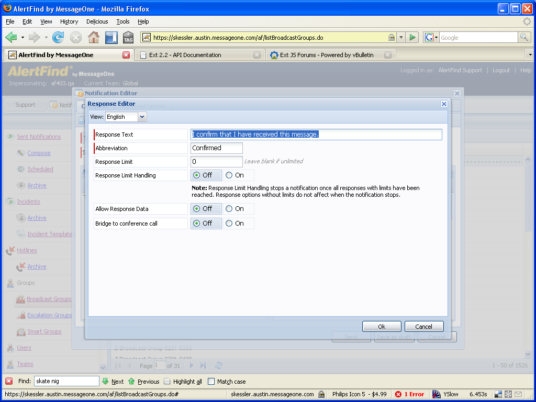Click the 1 Error status icon
This screenshot has width=536, height=402.
pos(398,394)
